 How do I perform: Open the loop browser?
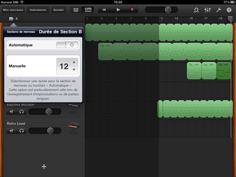pyautogui.click(x=196, y=10)
